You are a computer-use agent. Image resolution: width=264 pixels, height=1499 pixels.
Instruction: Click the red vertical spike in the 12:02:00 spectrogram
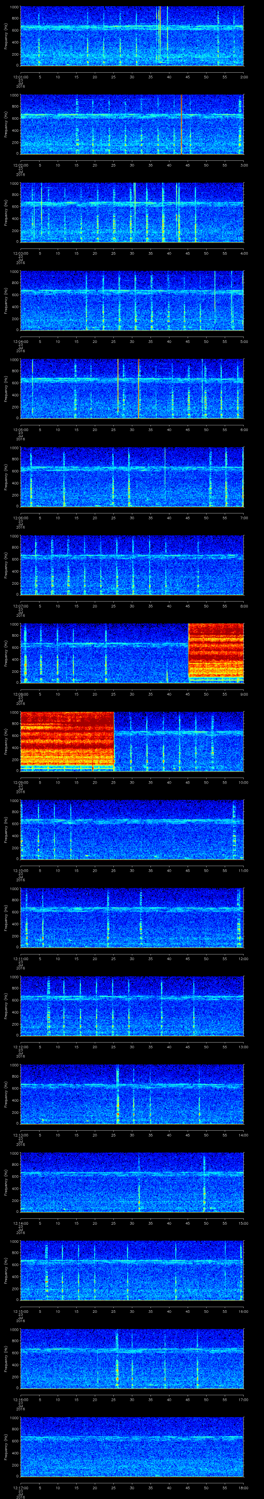181,125
